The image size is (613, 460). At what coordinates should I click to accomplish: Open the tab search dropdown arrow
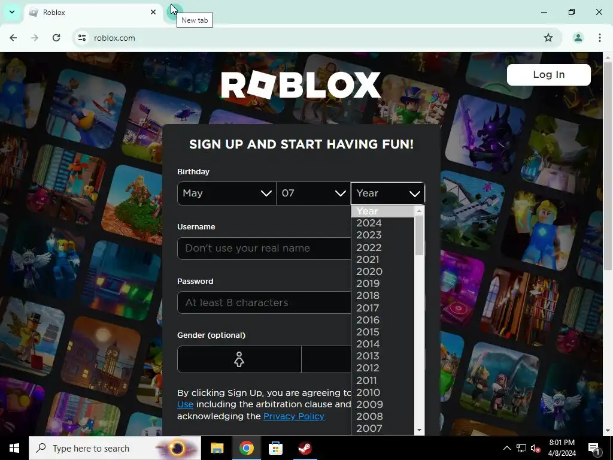[x=12, y=12]
